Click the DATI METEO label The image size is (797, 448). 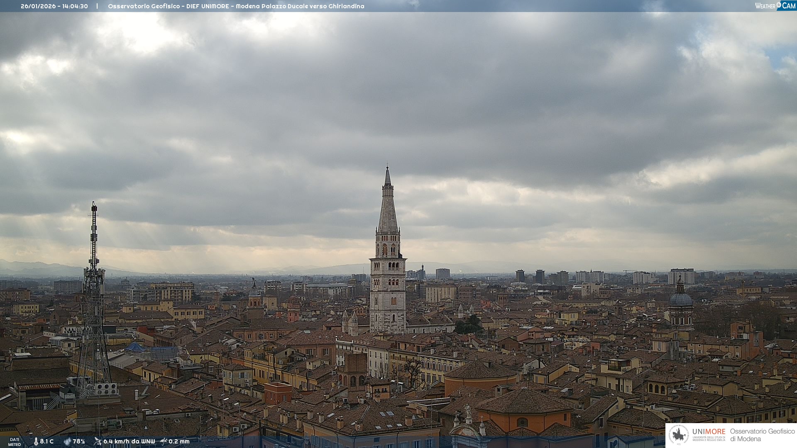[15, 442]
